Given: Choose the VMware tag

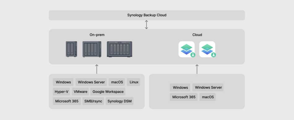Looking at the screenshot, I should 80,92.
